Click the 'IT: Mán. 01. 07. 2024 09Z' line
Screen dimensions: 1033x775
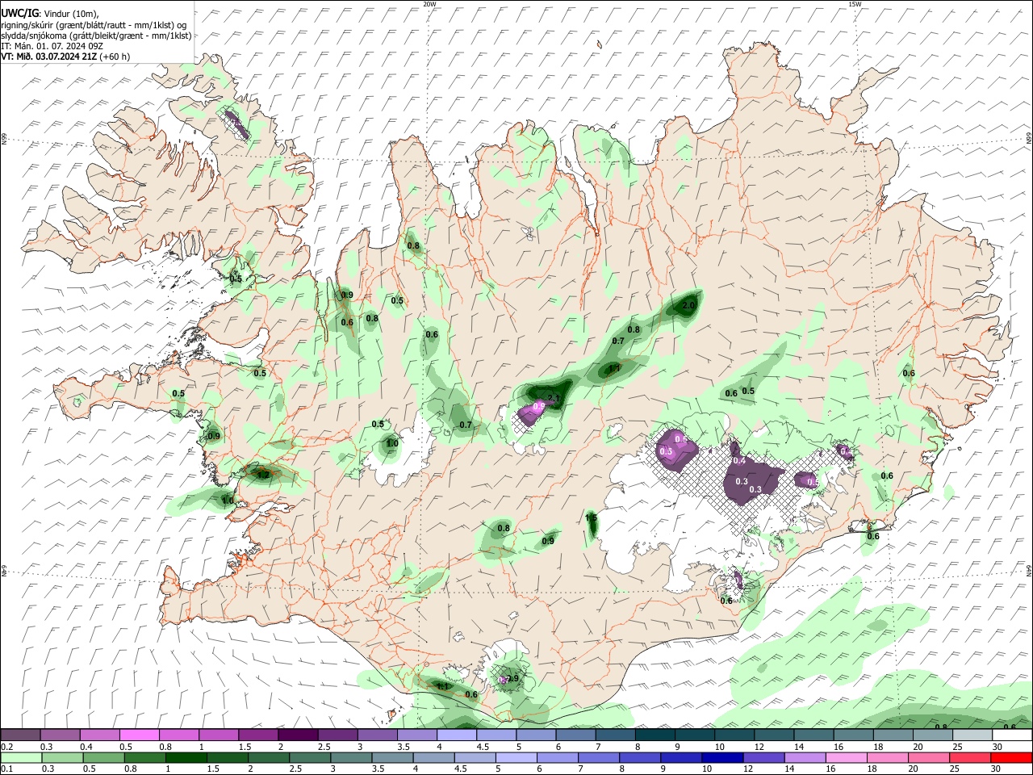click(x=51, y=46)
